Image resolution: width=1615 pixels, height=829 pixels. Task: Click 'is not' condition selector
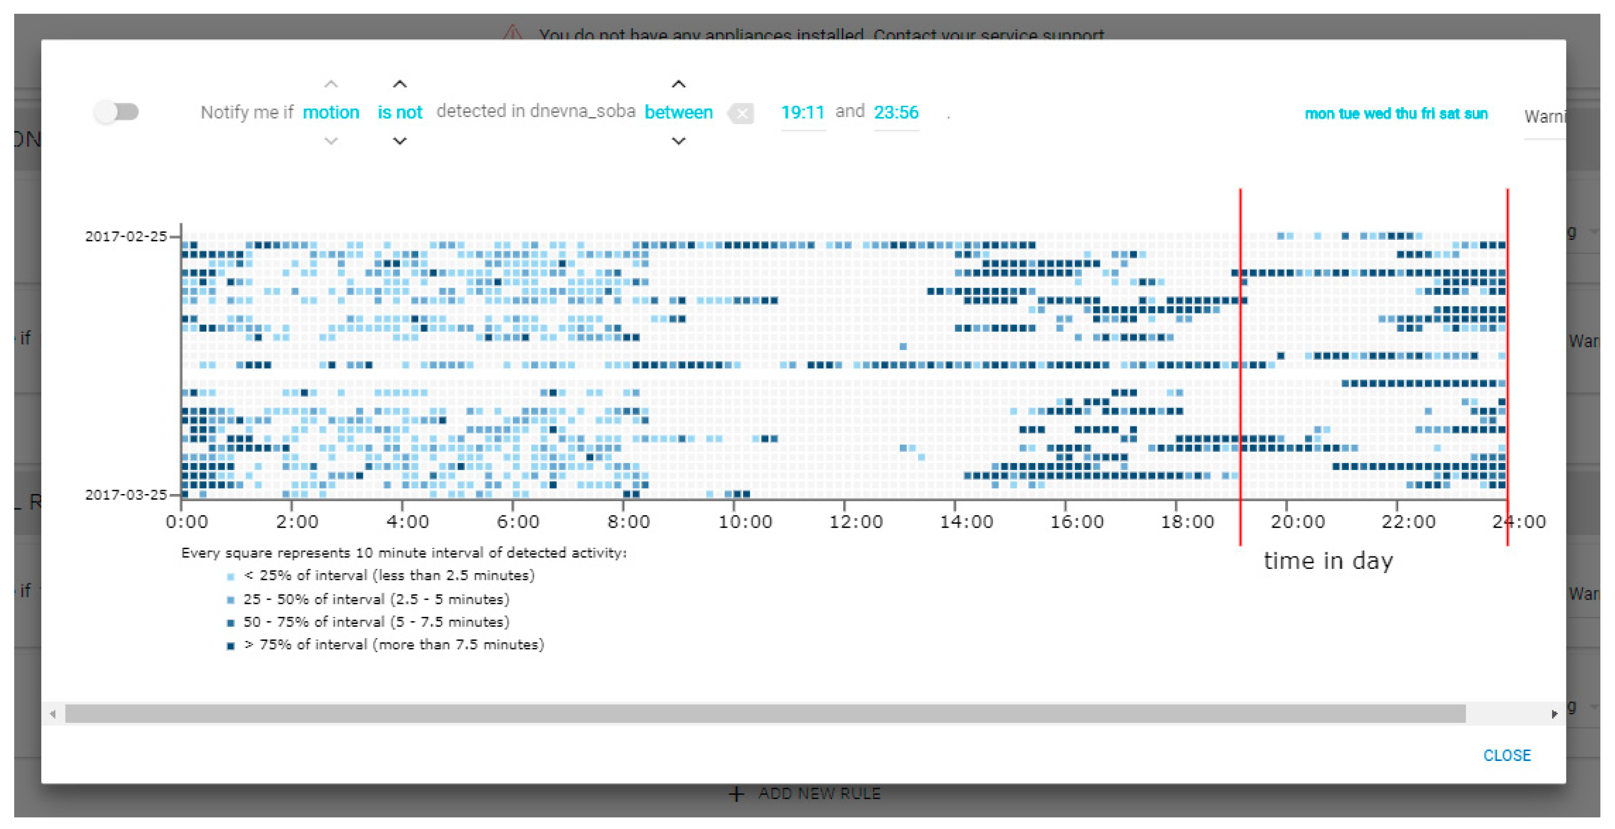tap(399, 113)
